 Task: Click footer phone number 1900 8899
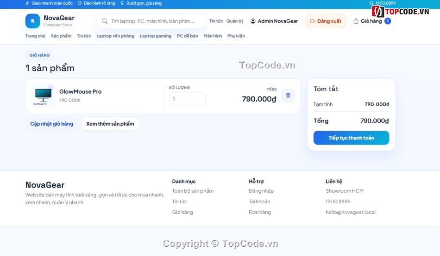coord(338,201)
